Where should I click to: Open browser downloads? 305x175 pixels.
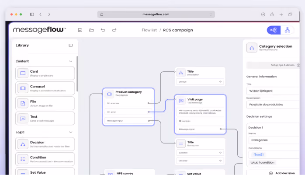pos(263,14)
